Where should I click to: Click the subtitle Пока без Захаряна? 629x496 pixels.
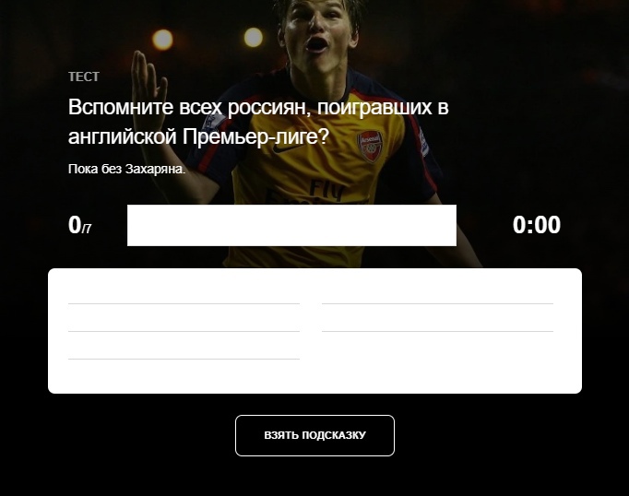126,170
